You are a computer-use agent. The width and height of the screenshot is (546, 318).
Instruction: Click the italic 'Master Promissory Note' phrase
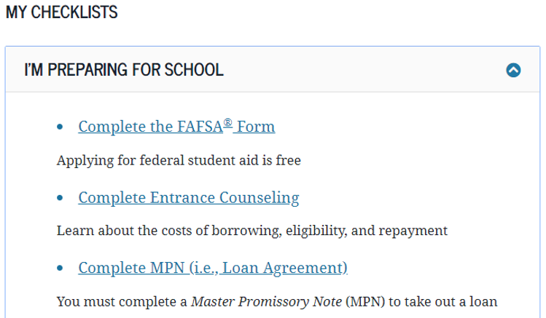266,302
